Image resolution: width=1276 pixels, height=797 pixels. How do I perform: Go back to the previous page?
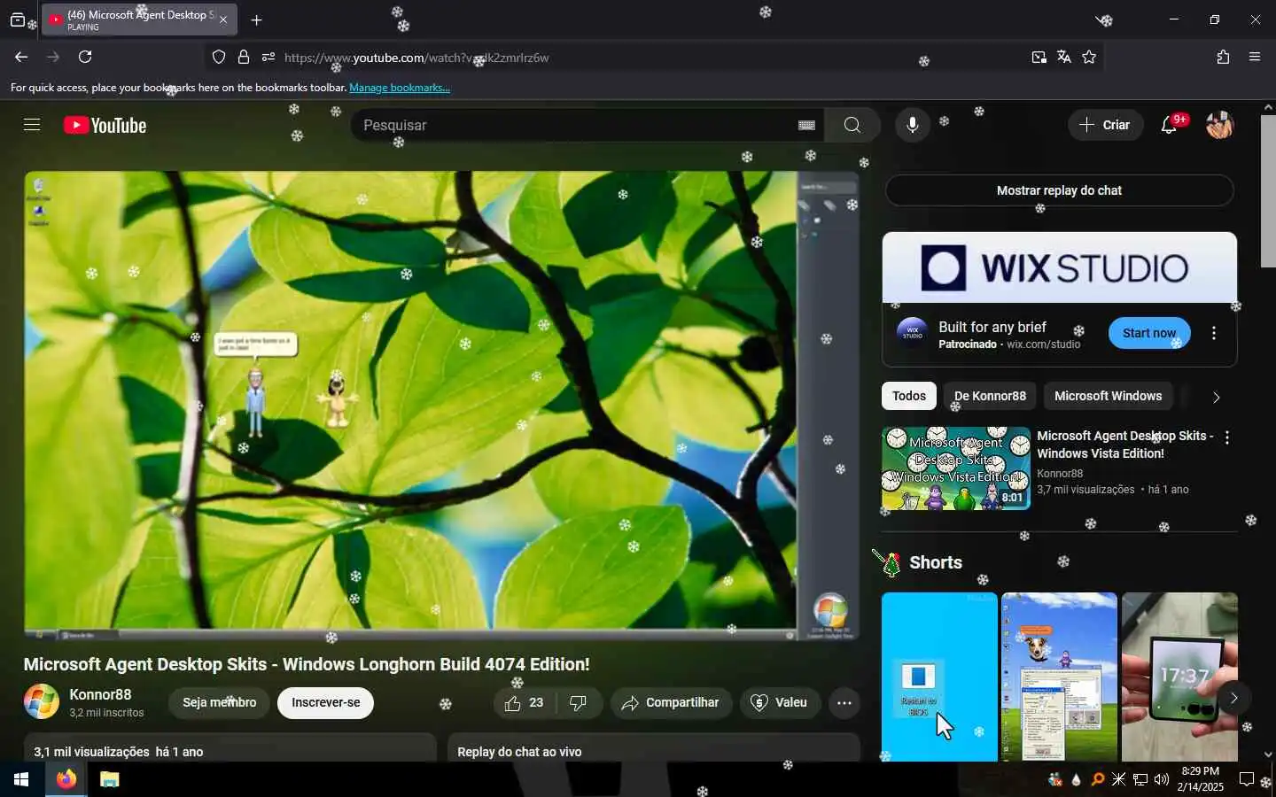coord(21,57)
